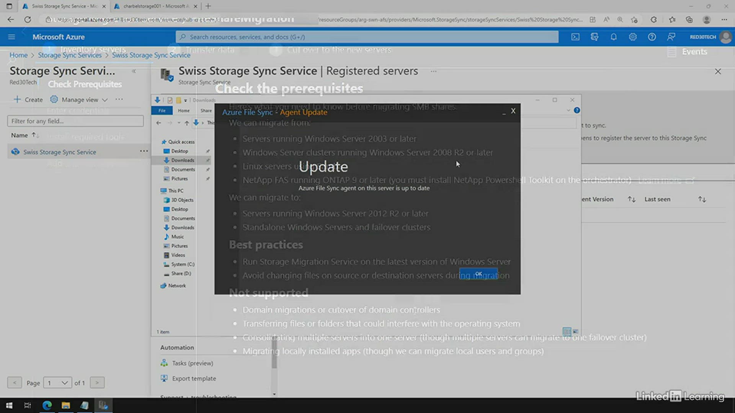This screenshot has width=735, height=413.
Task: Open Microsoft Edge from taskbar
Action: point(47,405)
